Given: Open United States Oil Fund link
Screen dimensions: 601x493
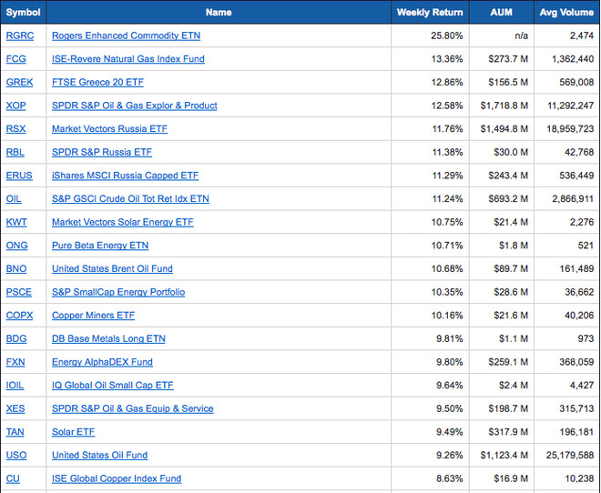Looking at the screenshot, I should (99, 456).
